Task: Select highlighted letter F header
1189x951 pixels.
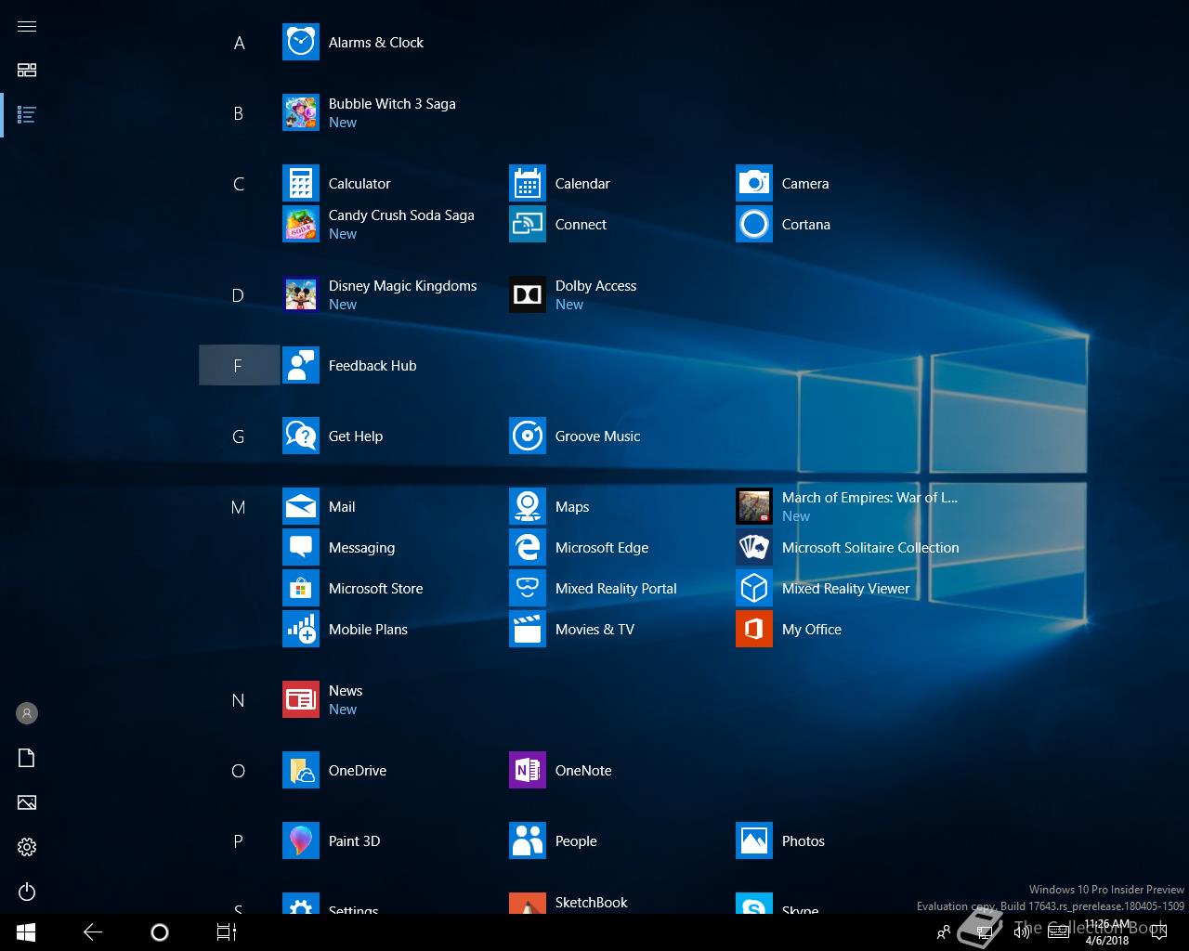Action: (239, 366)
